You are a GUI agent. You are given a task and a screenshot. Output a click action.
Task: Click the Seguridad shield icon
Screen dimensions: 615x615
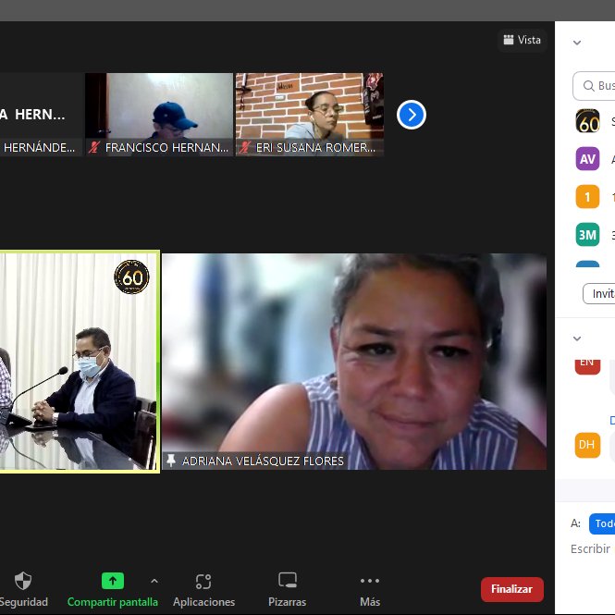[23, 581]
